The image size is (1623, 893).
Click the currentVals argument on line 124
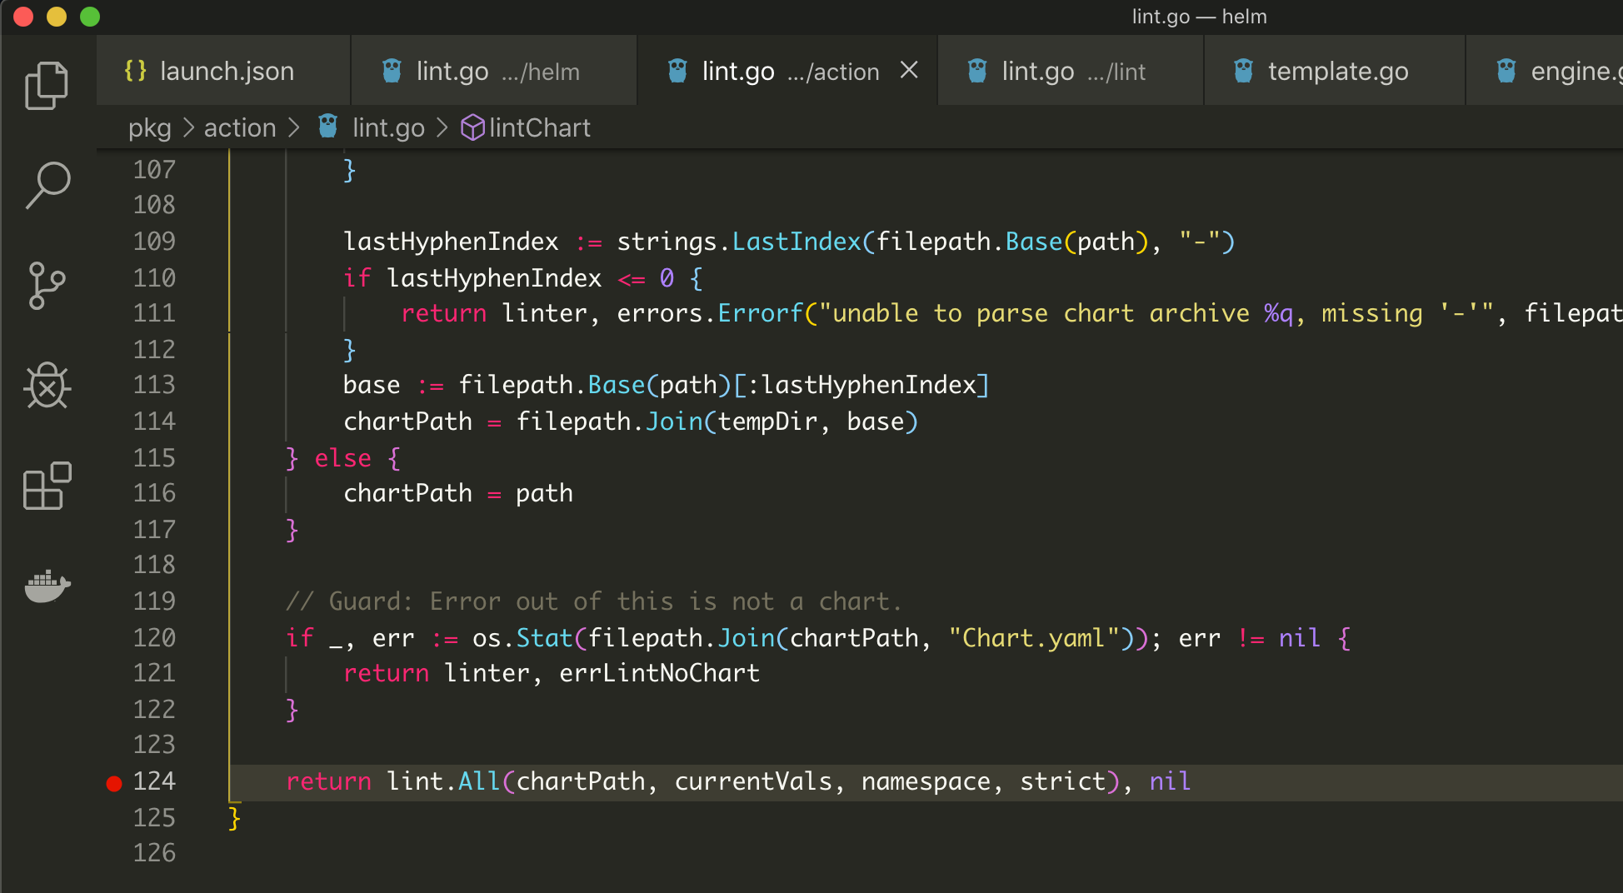pyautogui.click(x=753, y=781)
